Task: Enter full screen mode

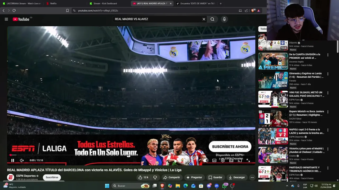Action: pyautogui.click(x=248, y=160)
